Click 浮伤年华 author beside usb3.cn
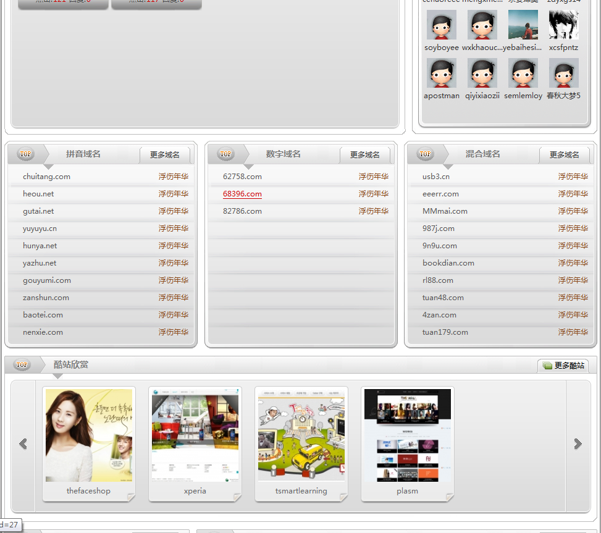This screenshot has width=601, height=533. (x=573, y=177)
